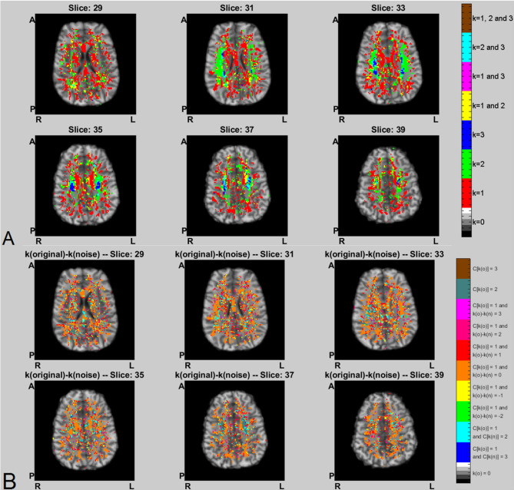Click the 'k=0' legend label

pos(478,222)
